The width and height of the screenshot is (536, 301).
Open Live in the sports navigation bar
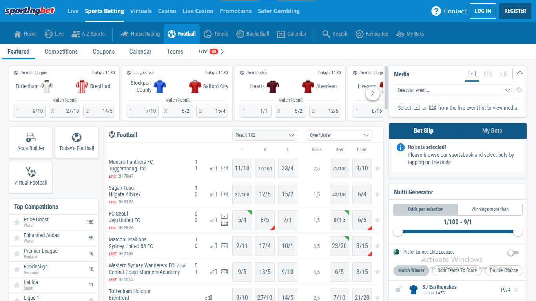coord(54,34)
